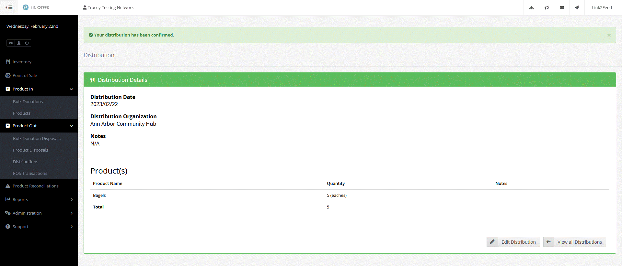Open Bulk Donations submenu item
622x266 pixels.
coord(28,101)
